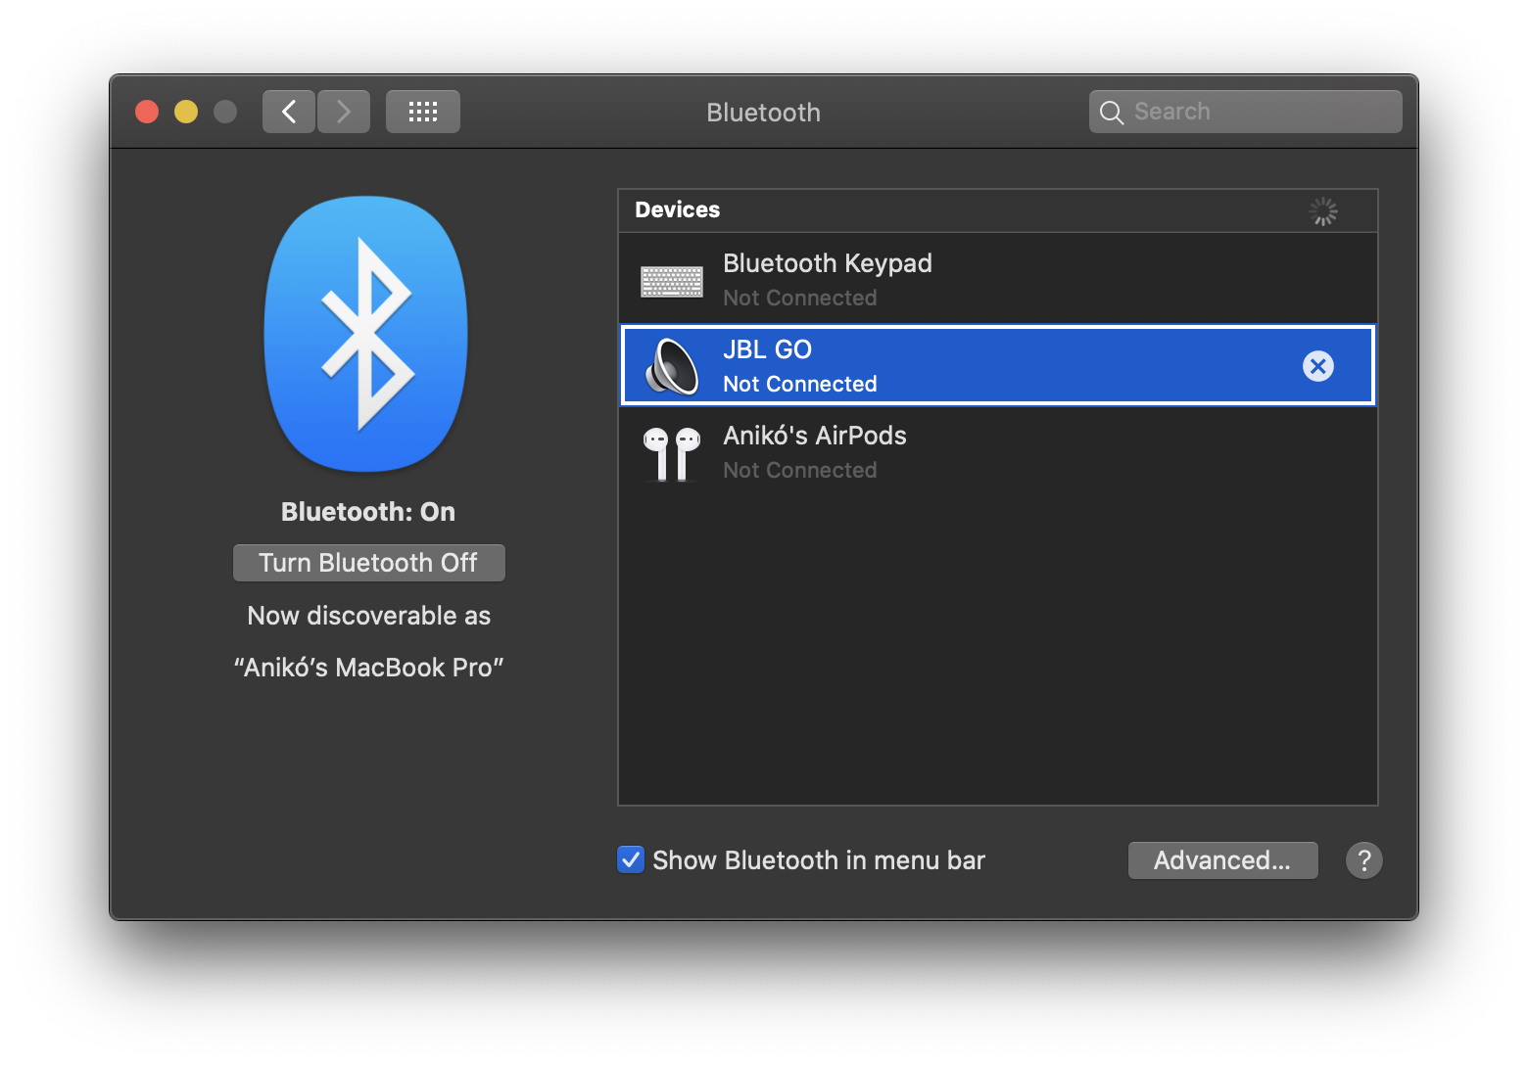
Task: Click the large Bluetooth logo
Action: 366,334
